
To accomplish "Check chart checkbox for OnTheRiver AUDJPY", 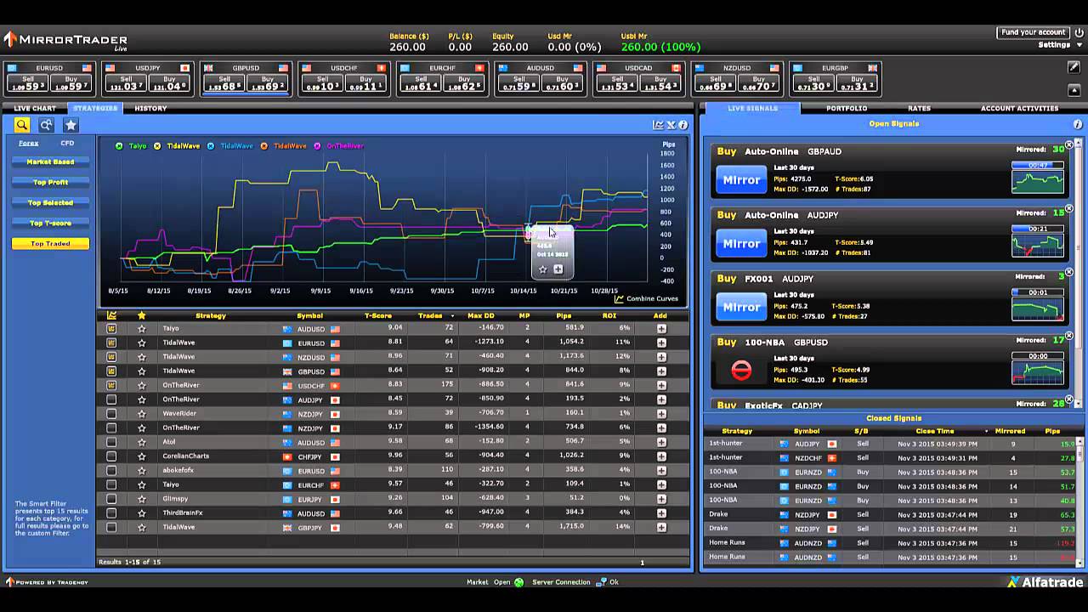I will 111,399.
